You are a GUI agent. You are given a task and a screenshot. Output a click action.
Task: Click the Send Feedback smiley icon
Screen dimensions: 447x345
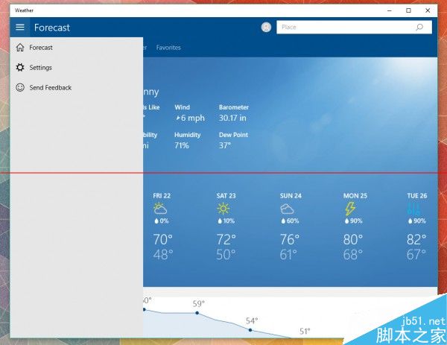point(20,87)
